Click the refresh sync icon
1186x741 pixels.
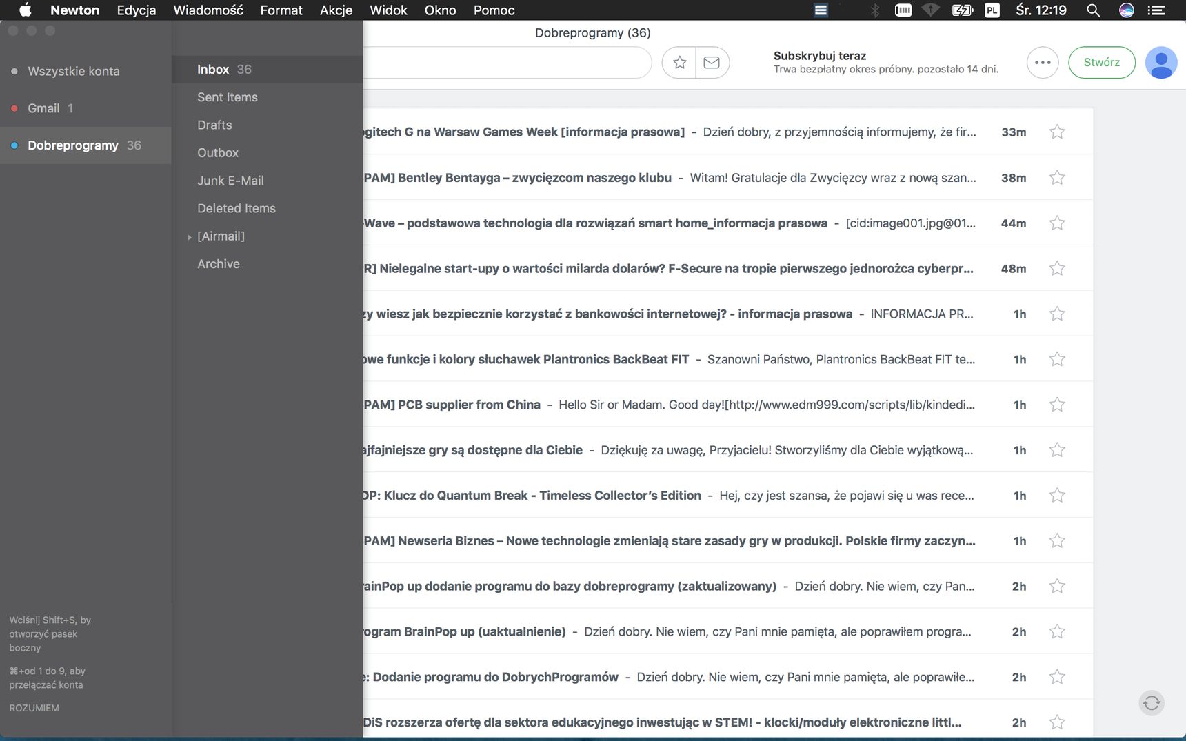[x=1152, y=703]
